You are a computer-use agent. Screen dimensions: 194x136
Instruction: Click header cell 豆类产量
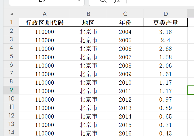pyautogui.click(x=166, y=22)
